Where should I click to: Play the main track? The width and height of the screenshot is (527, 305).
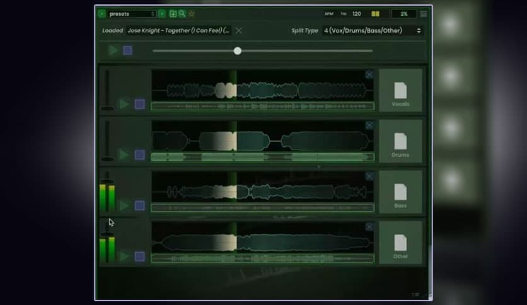(x=113, y=50)
